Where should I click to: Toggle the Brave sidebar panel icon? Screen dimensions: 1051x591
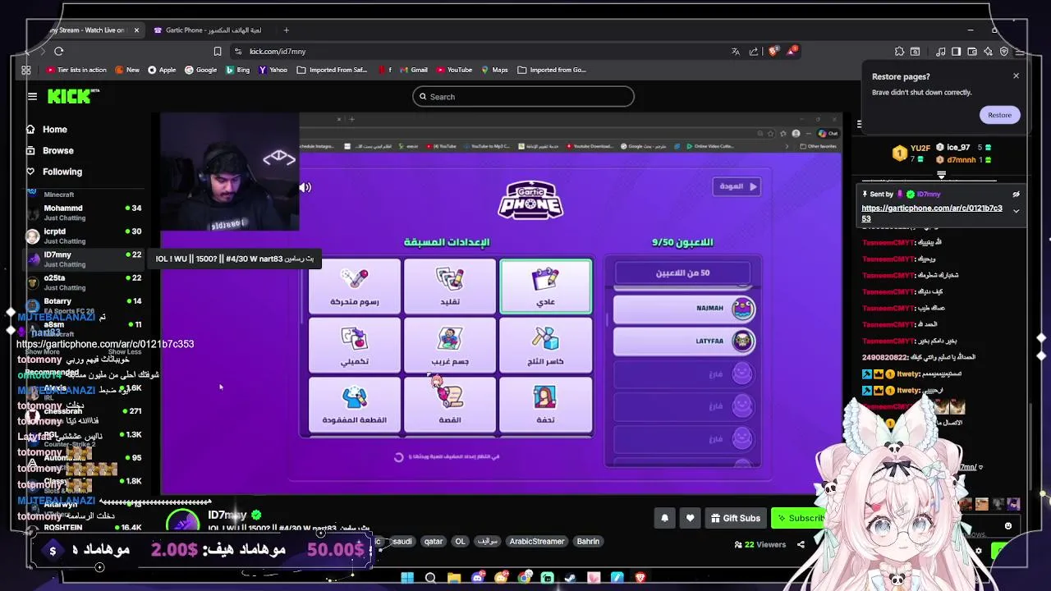(957, 51)
